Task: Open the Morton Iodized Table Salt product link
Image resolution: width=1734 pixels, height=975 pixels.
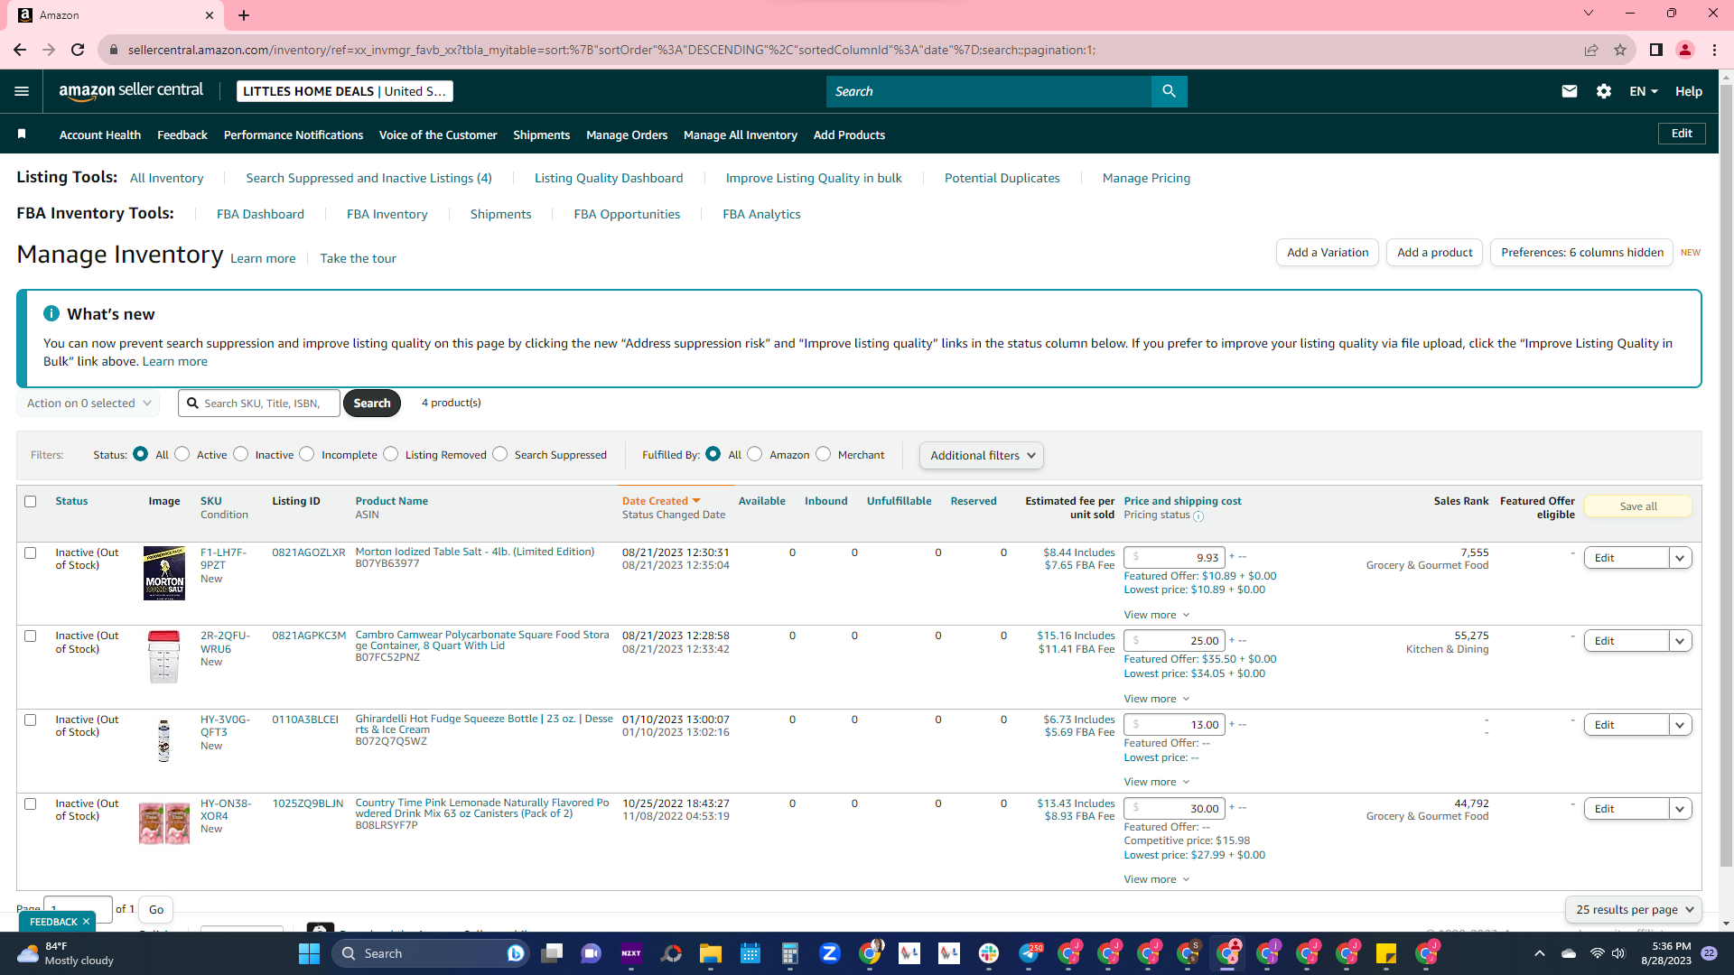Action: coord(475,552)
